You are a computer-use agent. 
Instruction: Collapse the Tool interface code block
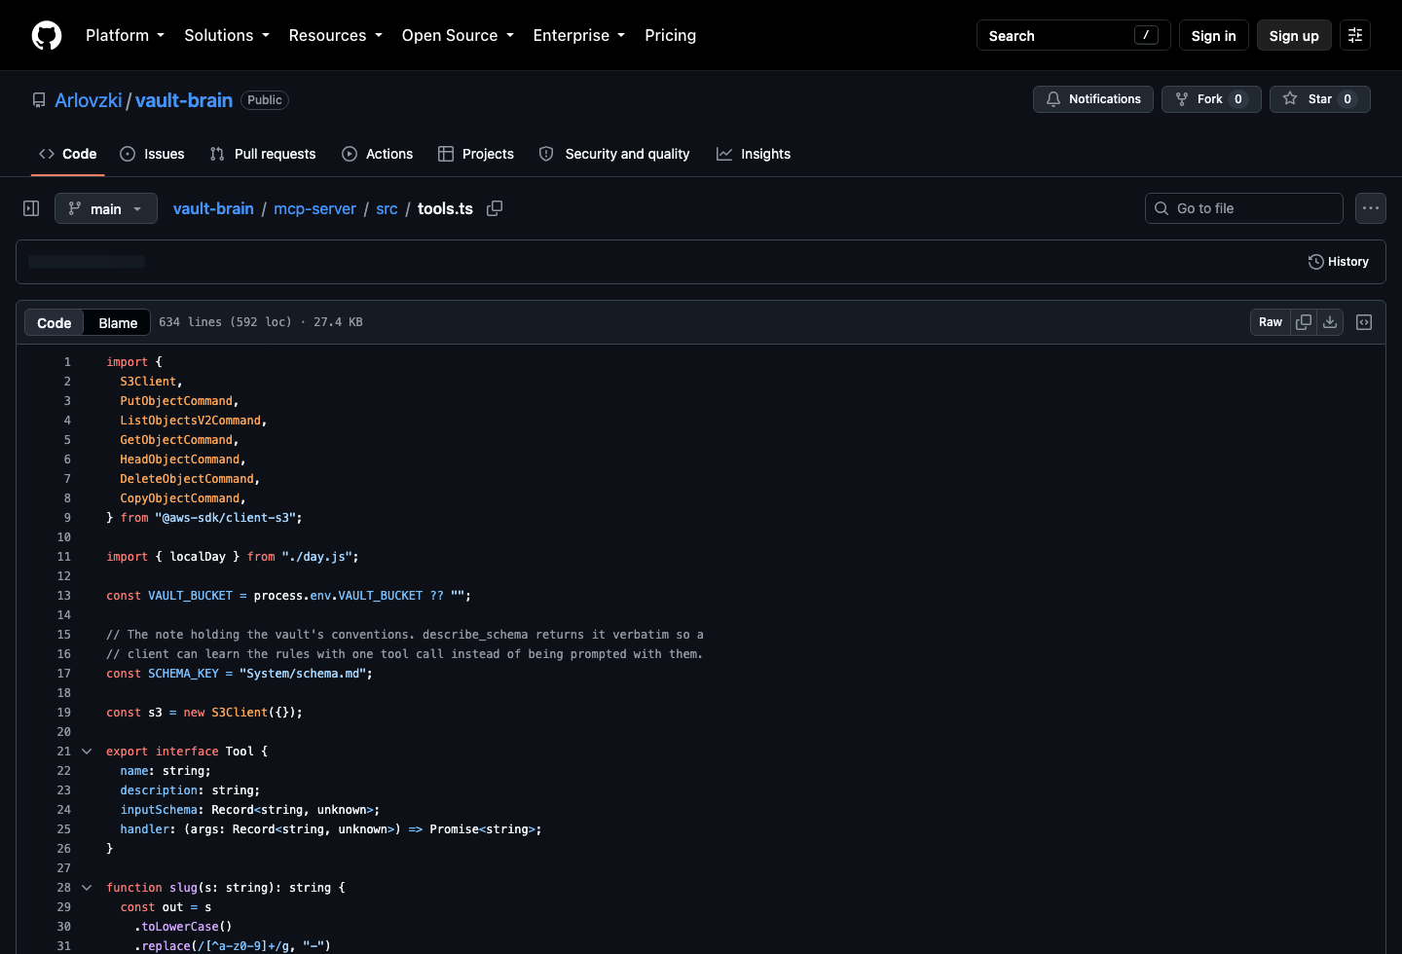[87, 752]
